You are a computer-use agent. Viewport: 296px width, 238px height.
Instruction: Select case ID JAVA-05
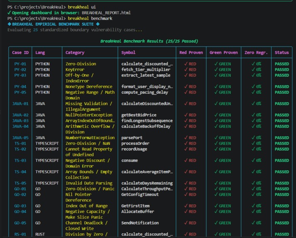tap(20, 137)
